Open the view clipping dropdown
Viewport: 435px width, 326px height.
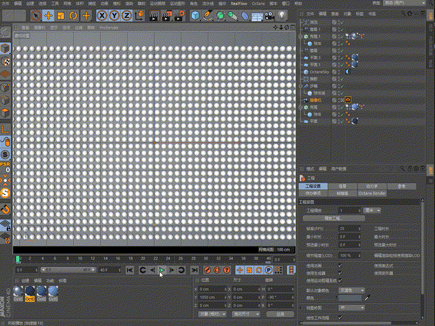pyautogui.click(x=351, y=308)
